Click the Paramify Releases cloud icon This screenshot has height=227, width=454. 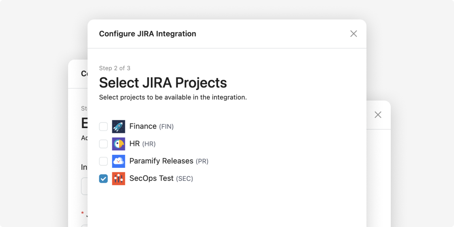click(x=119, y=161)
